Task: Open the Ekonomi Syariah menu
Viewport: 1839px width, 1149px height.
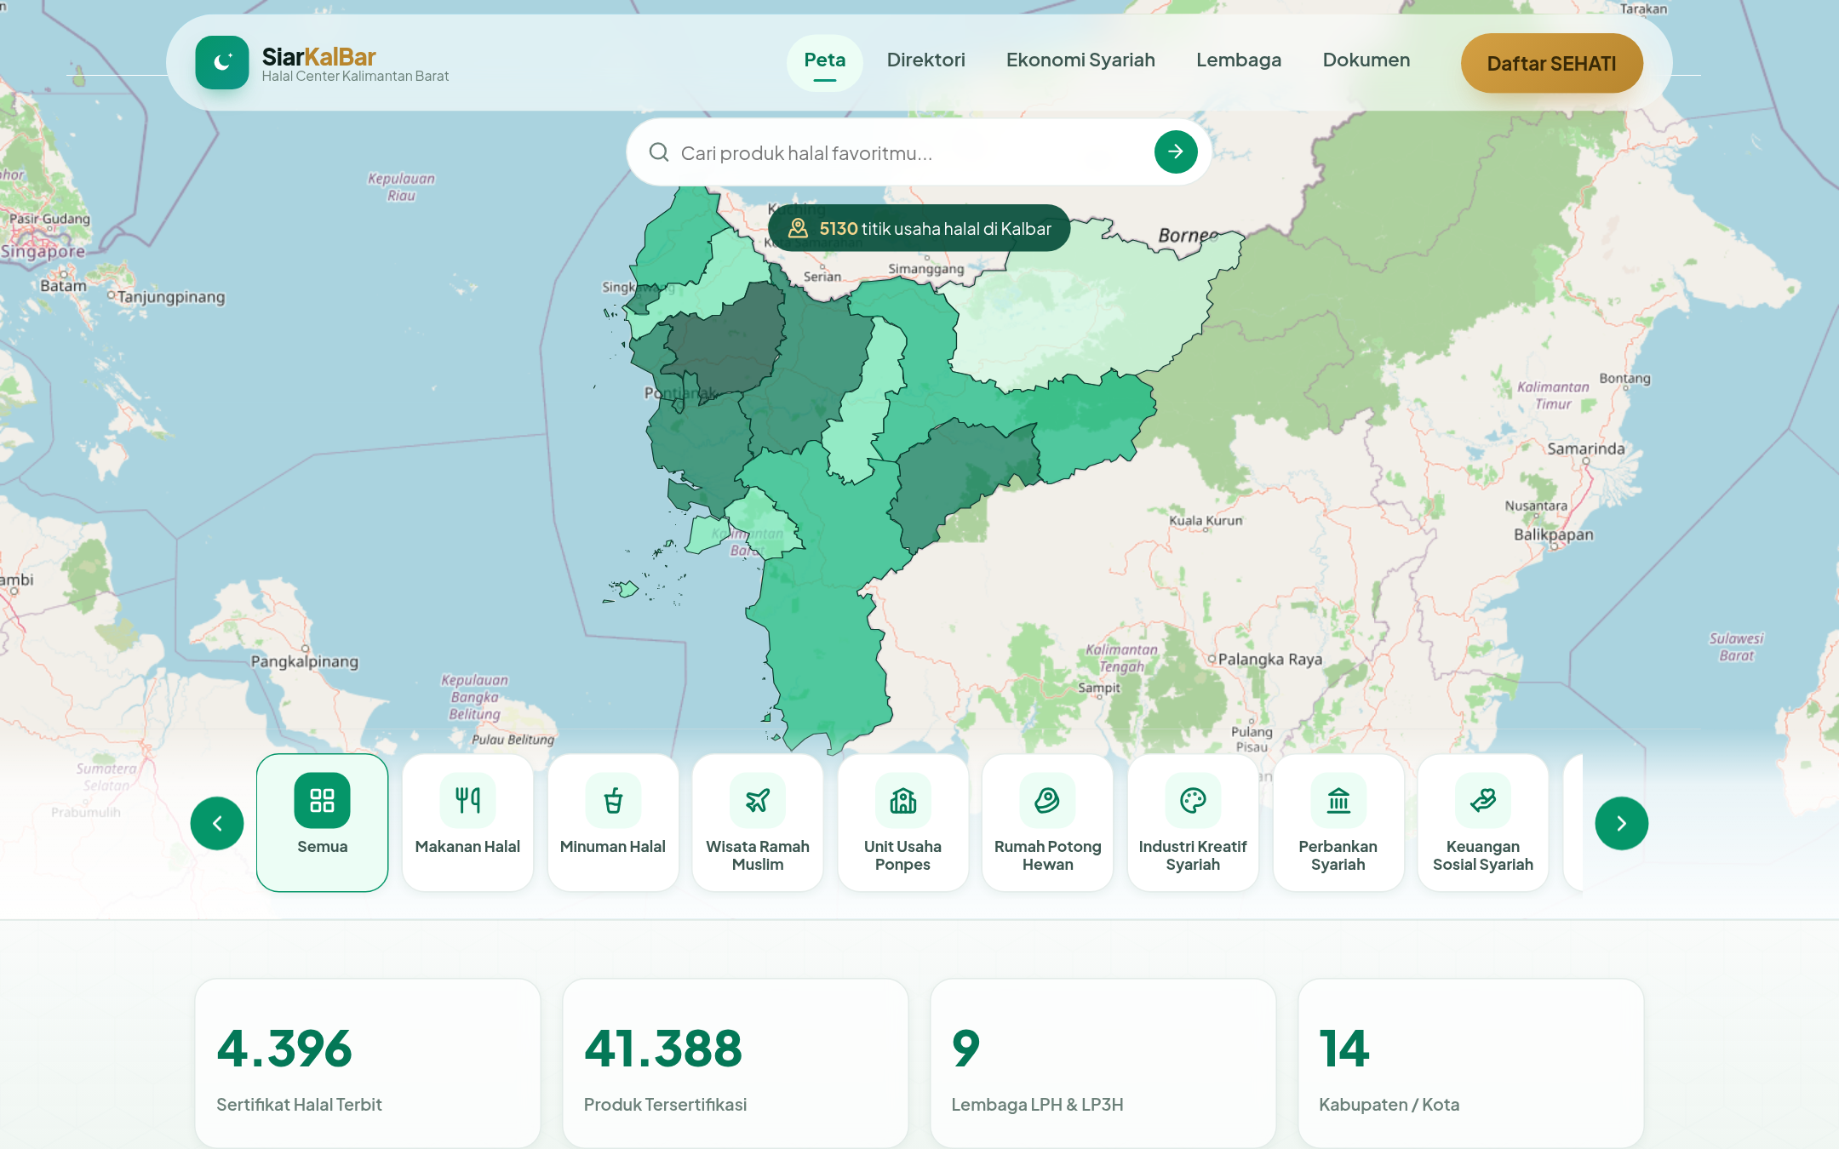Action: tap(1080, 60)
